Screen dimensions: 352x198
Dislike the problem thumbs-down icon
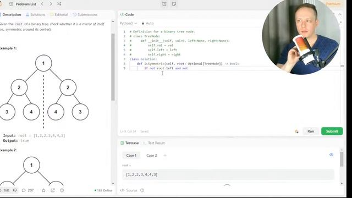point(15,190)
